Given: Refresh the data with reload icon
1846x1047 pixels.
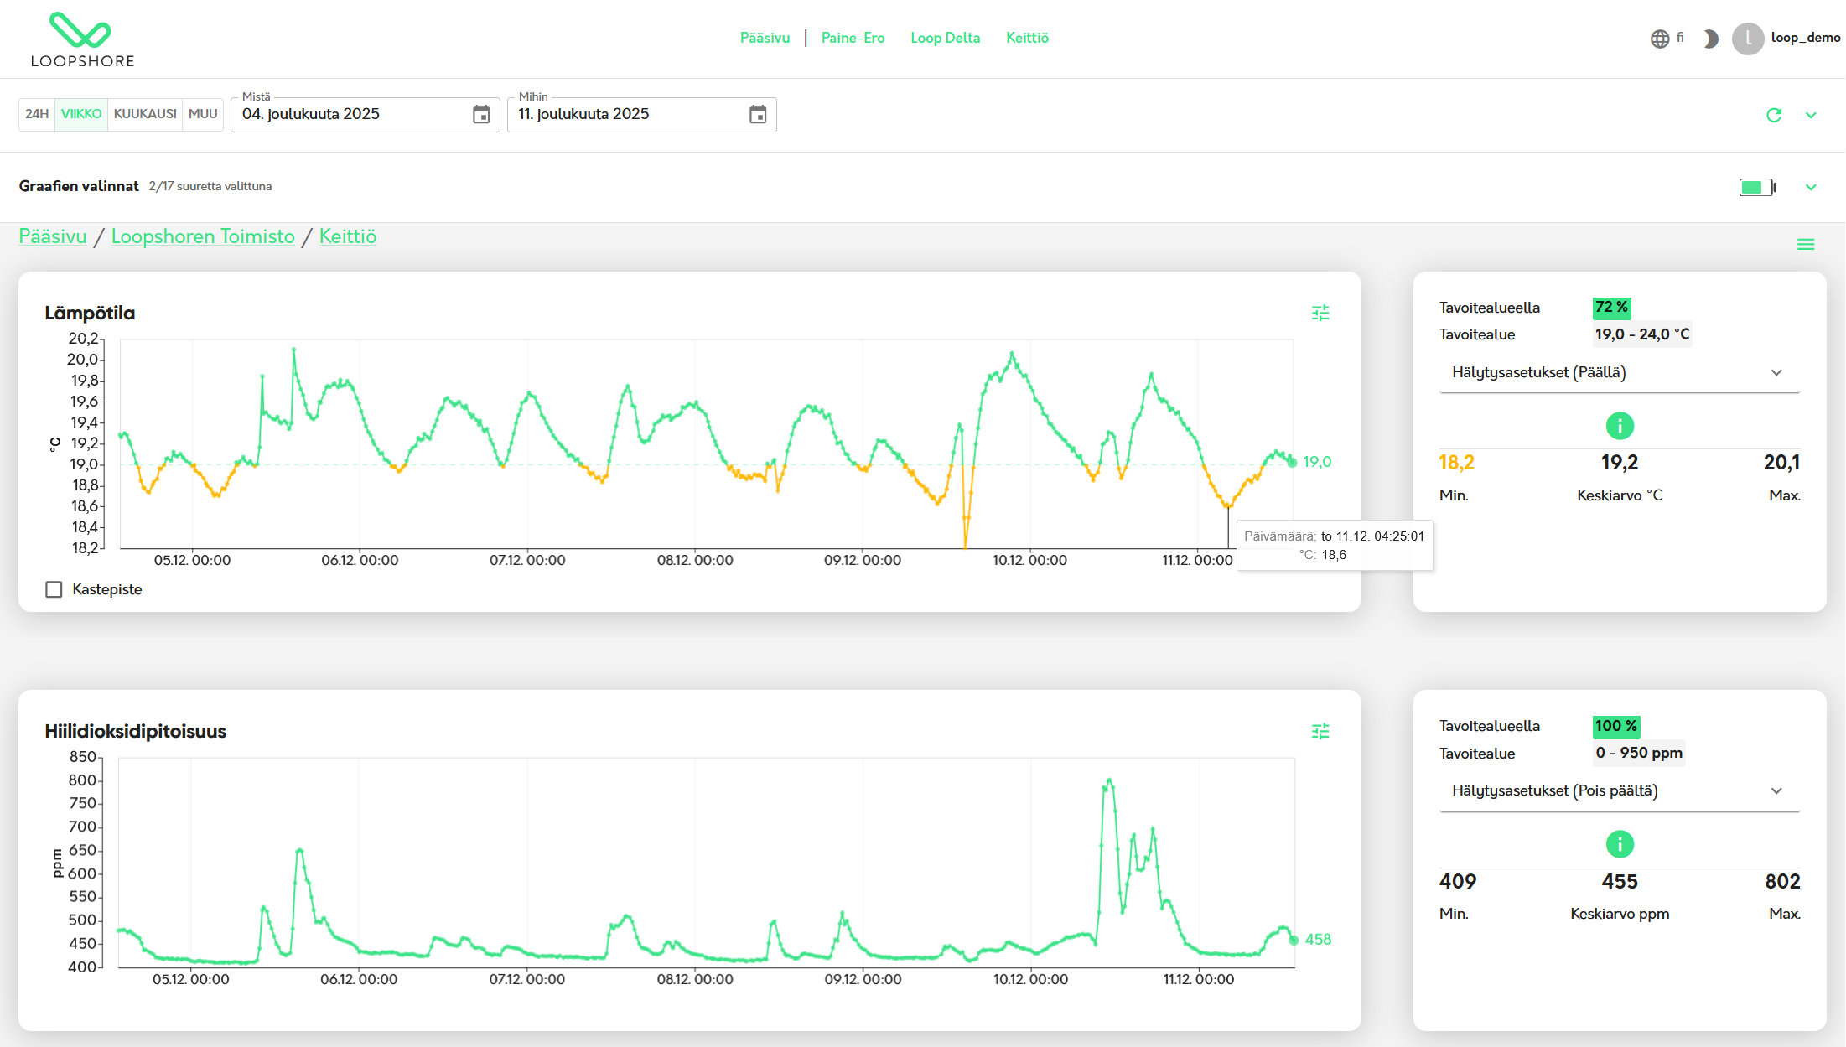Looking at the screenshot, I should (x=1774, y=115).
